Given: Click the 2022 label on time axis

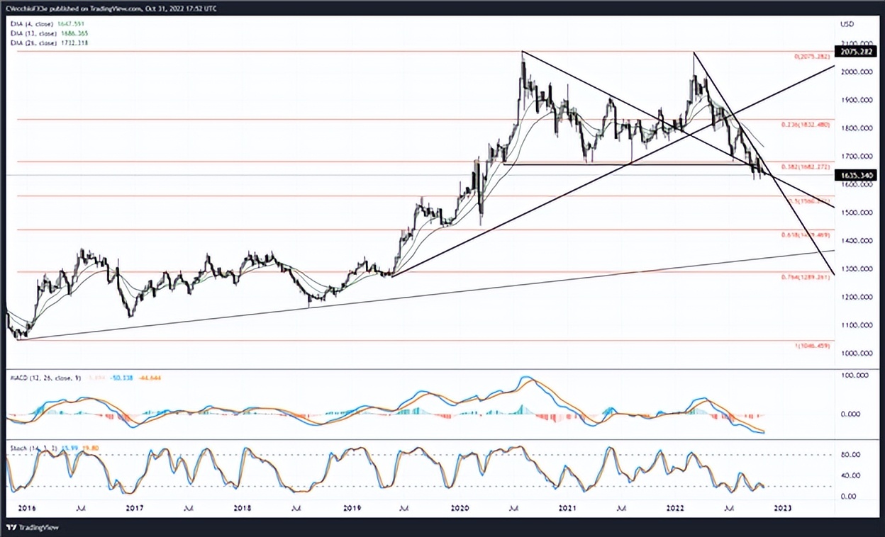Looking at the screenshot, I should tap(676, 508).
